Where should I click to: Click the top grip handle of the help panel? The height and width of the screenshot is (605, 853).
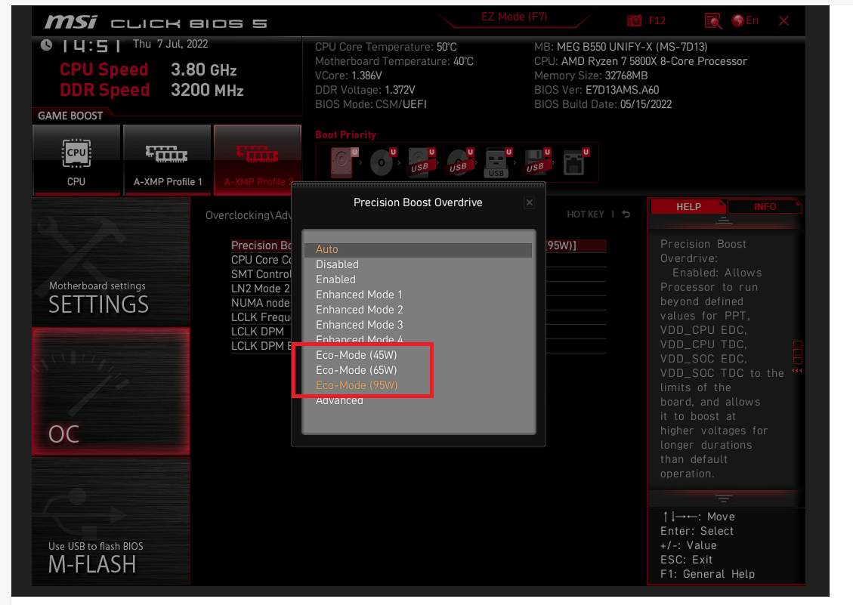coord(723,221)
